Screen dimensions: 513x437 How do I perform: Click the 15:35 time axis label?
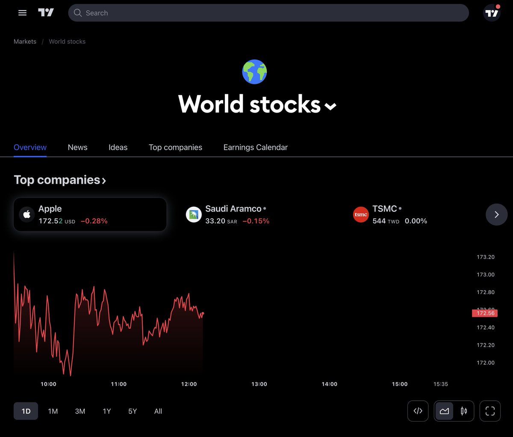[441, 384]
